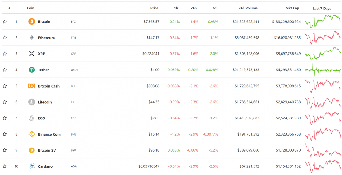Star Binance Coin row
This screenshot has height=175, width=342.
tap(5, 134)
